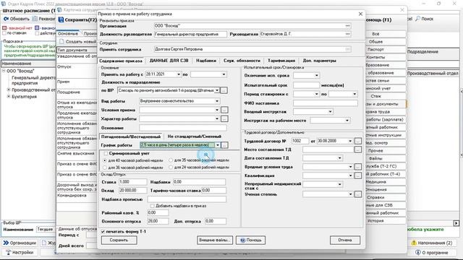Screen dimensions: 463x260
Task: Click the Основание input field
Action: tap(183, 128)
